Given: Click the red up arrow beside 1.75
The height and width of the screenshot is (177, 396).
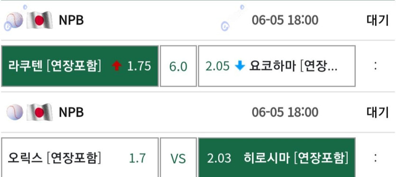Looking at the screenshot, I should [x=117, y=66].
